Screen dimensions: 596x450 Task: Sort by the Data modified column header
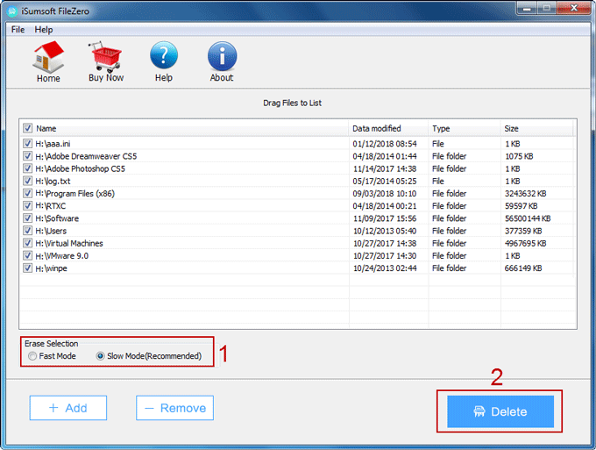pos(377,129)
